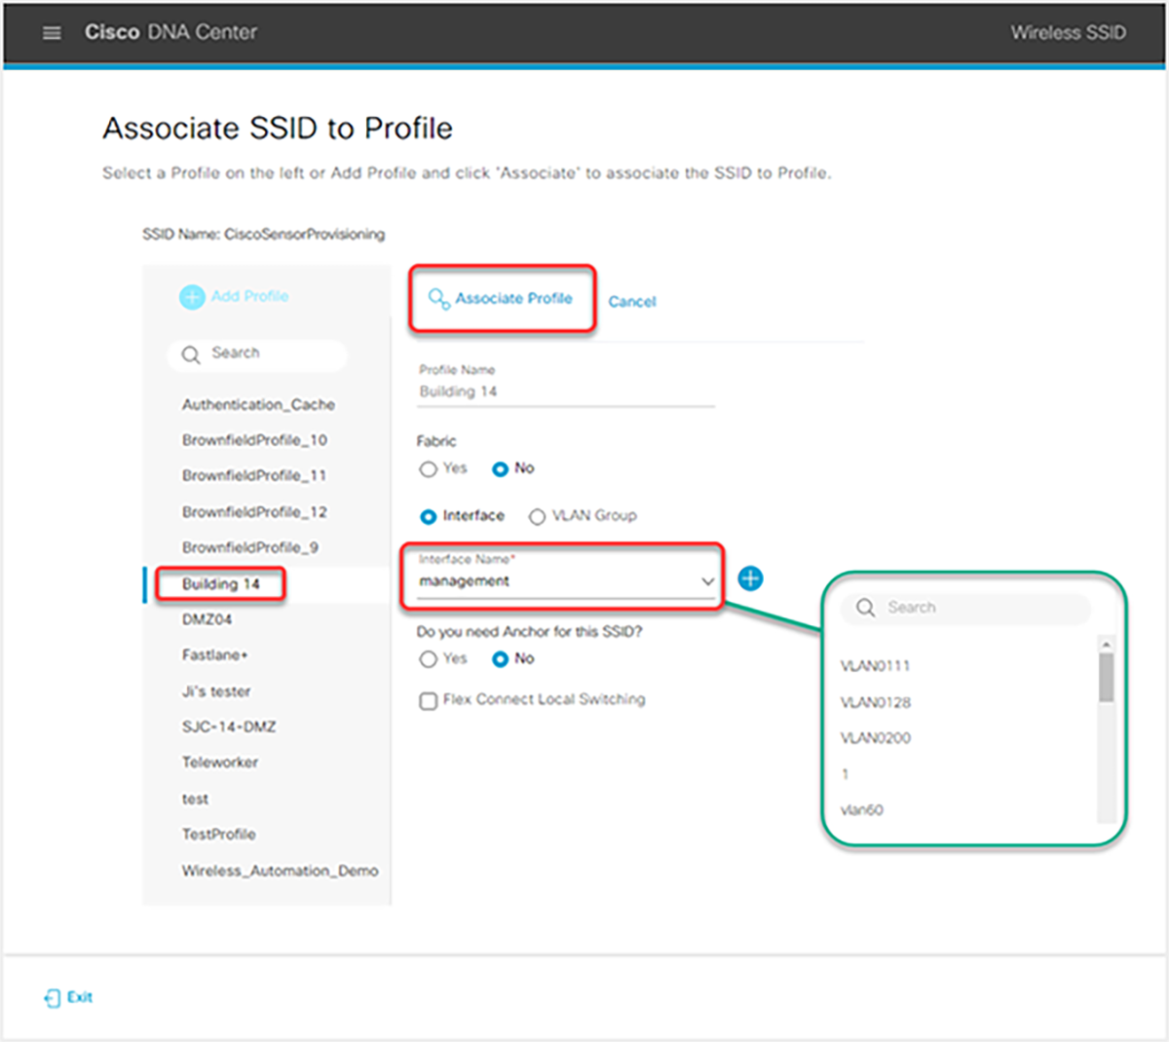Select the Wireless_Automation_Demo profile
The image size is (1169, 1042).
[281, 871]
